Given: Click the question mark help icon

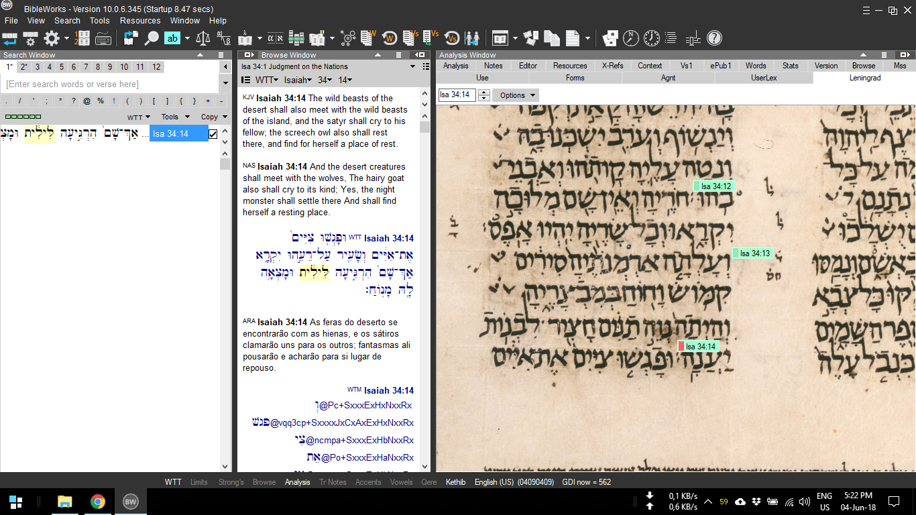Looking at the screenshot, I should (714, 38).
